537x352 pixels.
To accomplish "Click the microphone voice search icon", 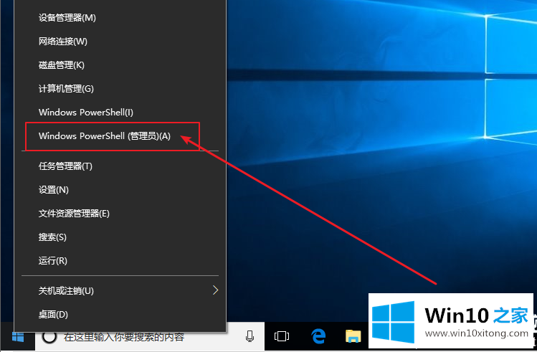I will click(x=250, y=337).
